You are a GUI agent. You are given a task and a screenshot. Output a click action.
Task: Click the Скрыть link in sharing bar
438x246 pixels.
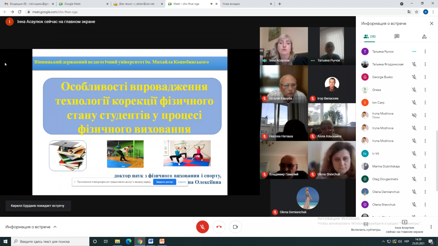tap(182, 181)
